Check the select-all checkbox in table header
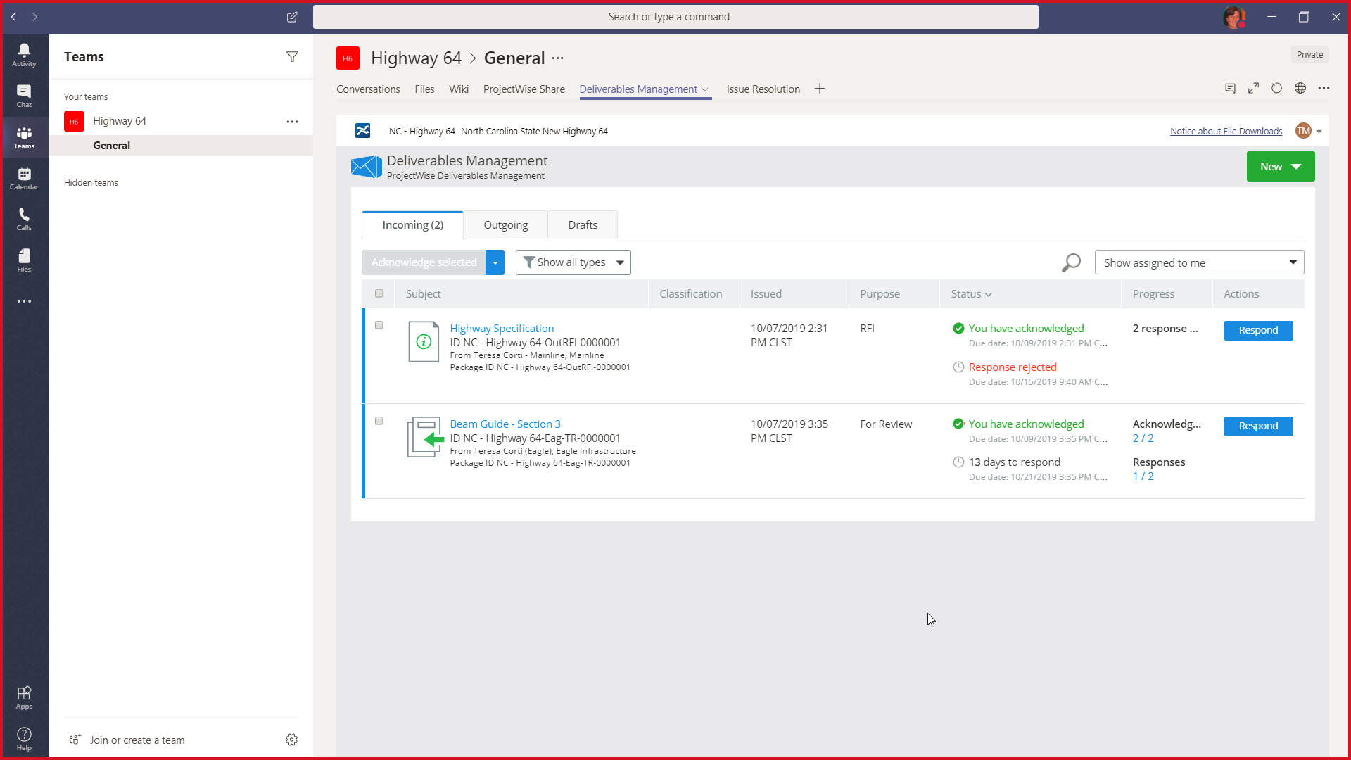The image size is (1351, 760). (x=379, y=293)
